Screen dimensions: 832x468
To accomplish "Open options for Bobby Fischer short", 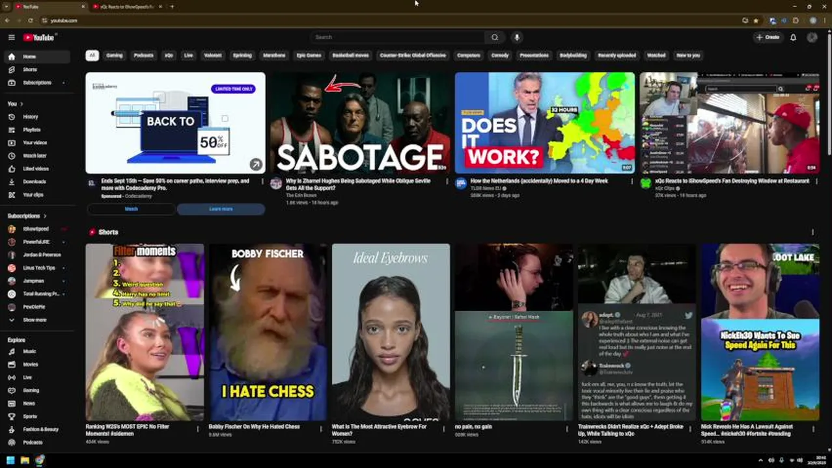I will coord(321,428).
